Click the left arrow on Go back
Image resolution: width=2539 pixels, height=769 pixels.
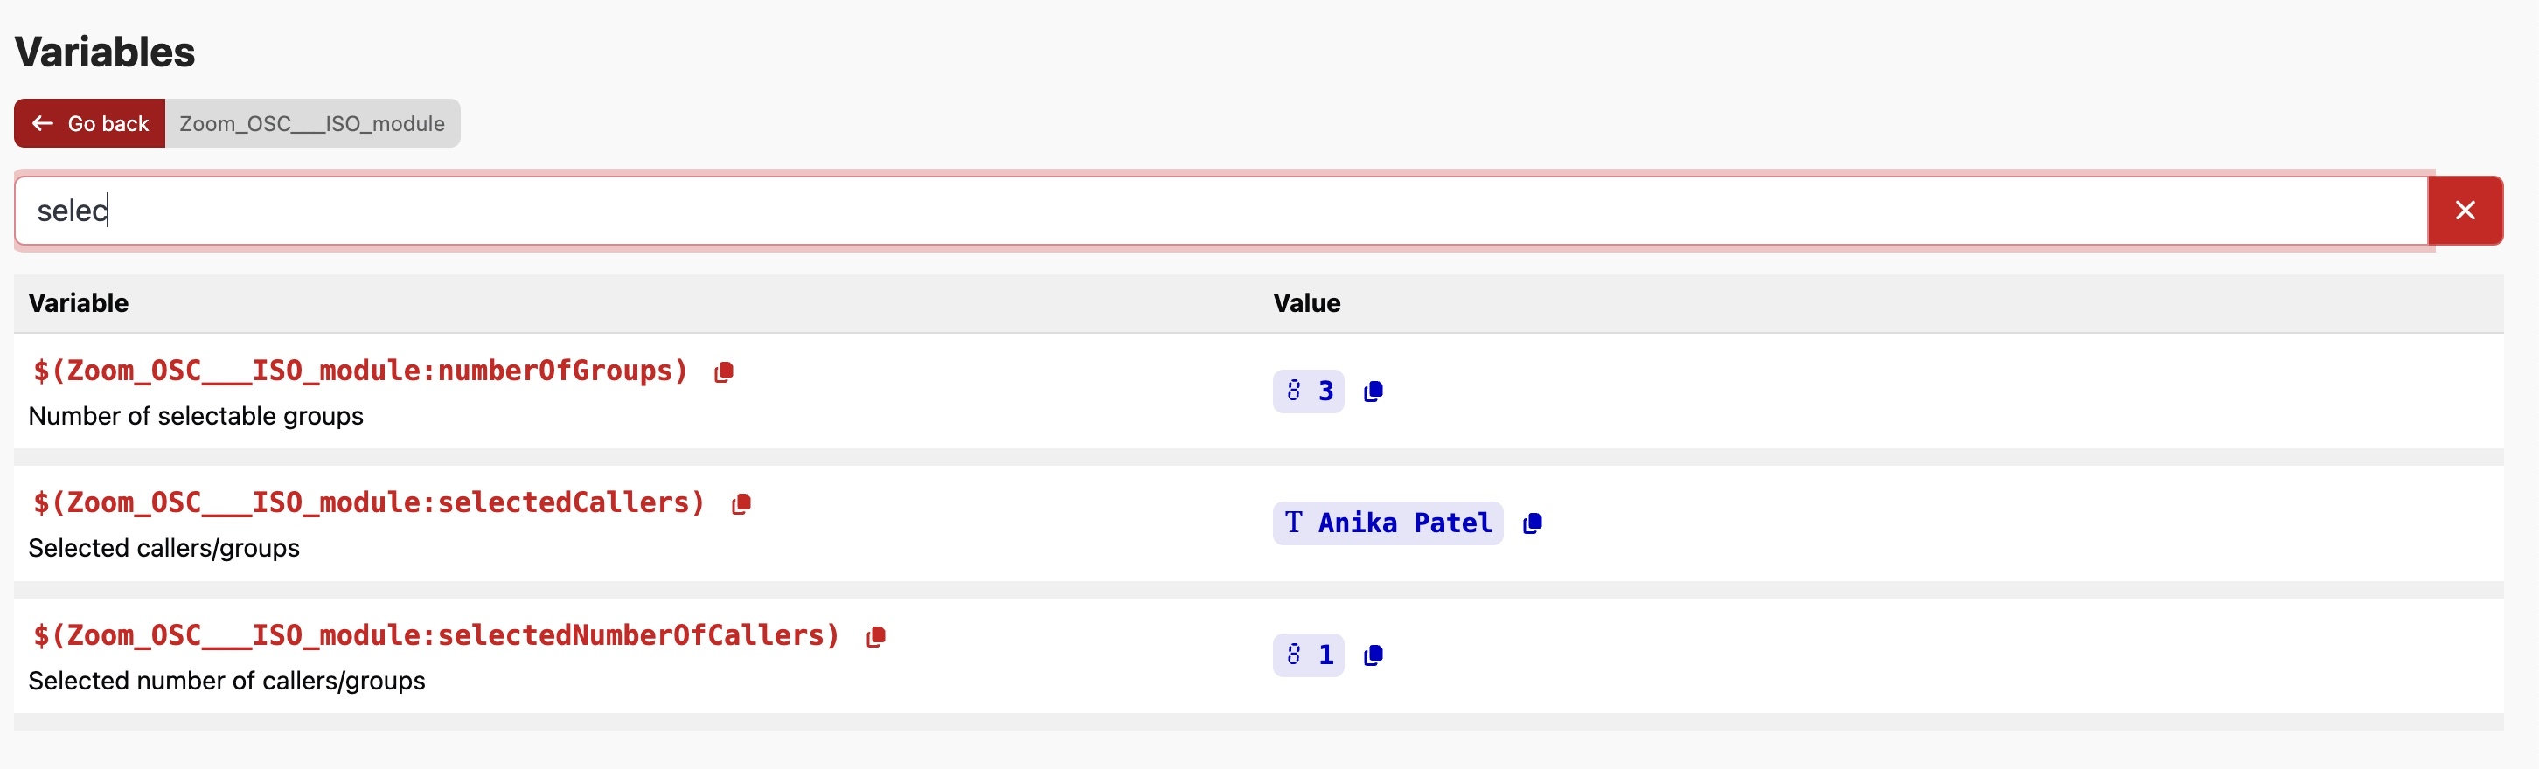[x=42, y=123]
